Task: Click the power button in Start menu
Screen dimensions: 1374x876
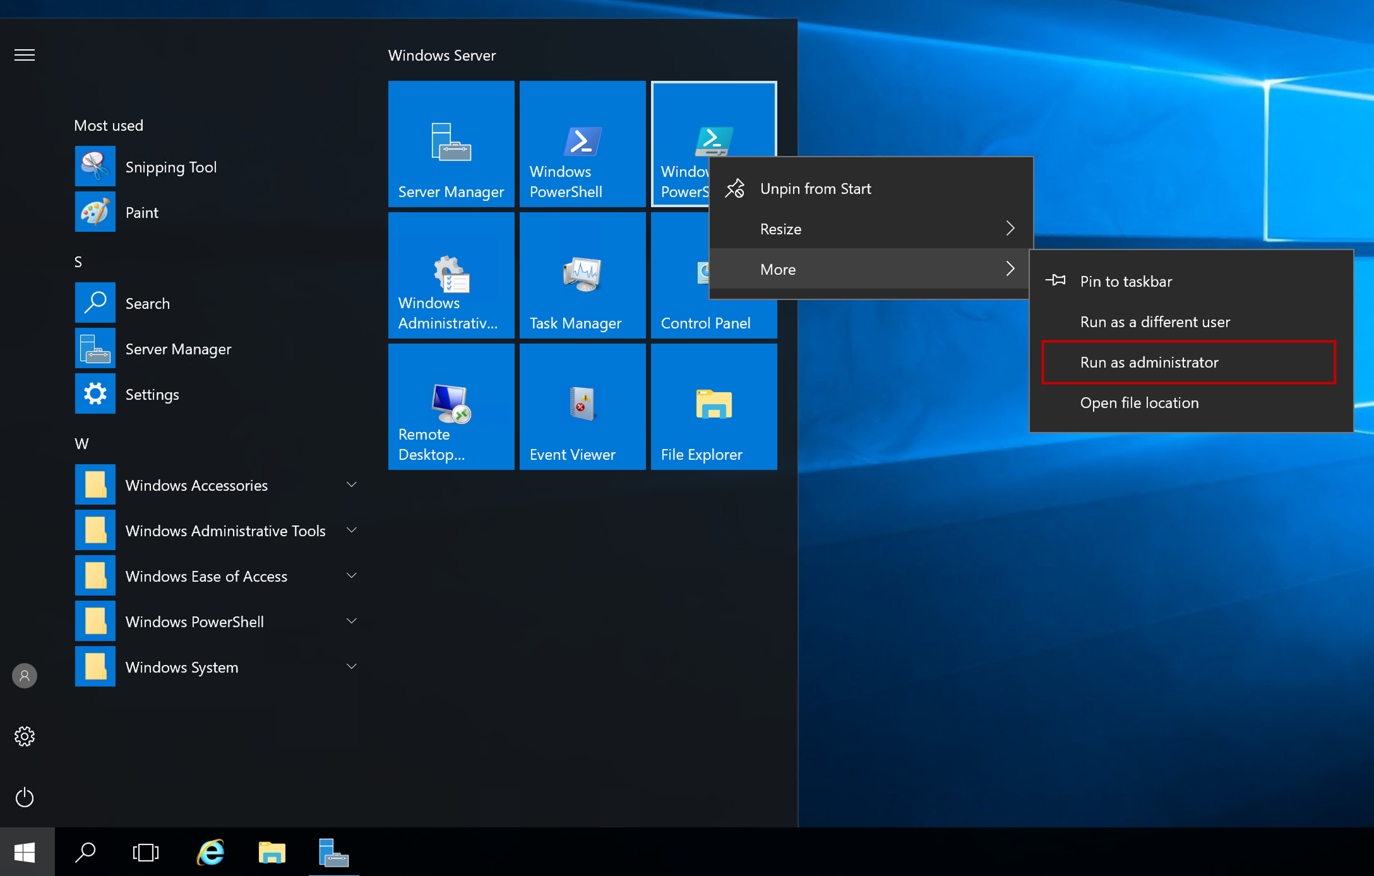Action: click(x=24, y=797)
